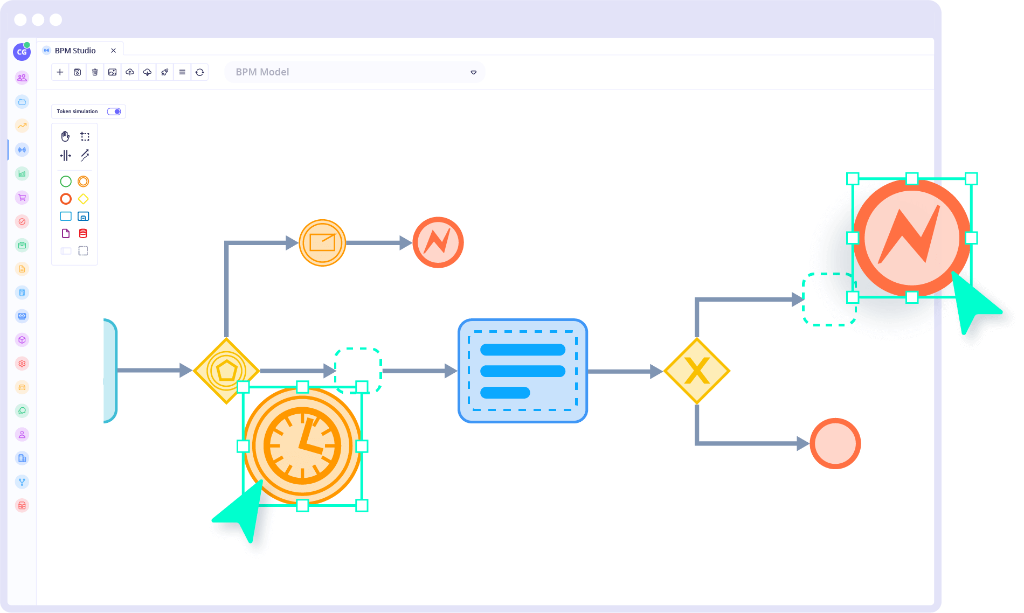
Task: Open the bar chart sidebar icon
Action: (22, 173)
